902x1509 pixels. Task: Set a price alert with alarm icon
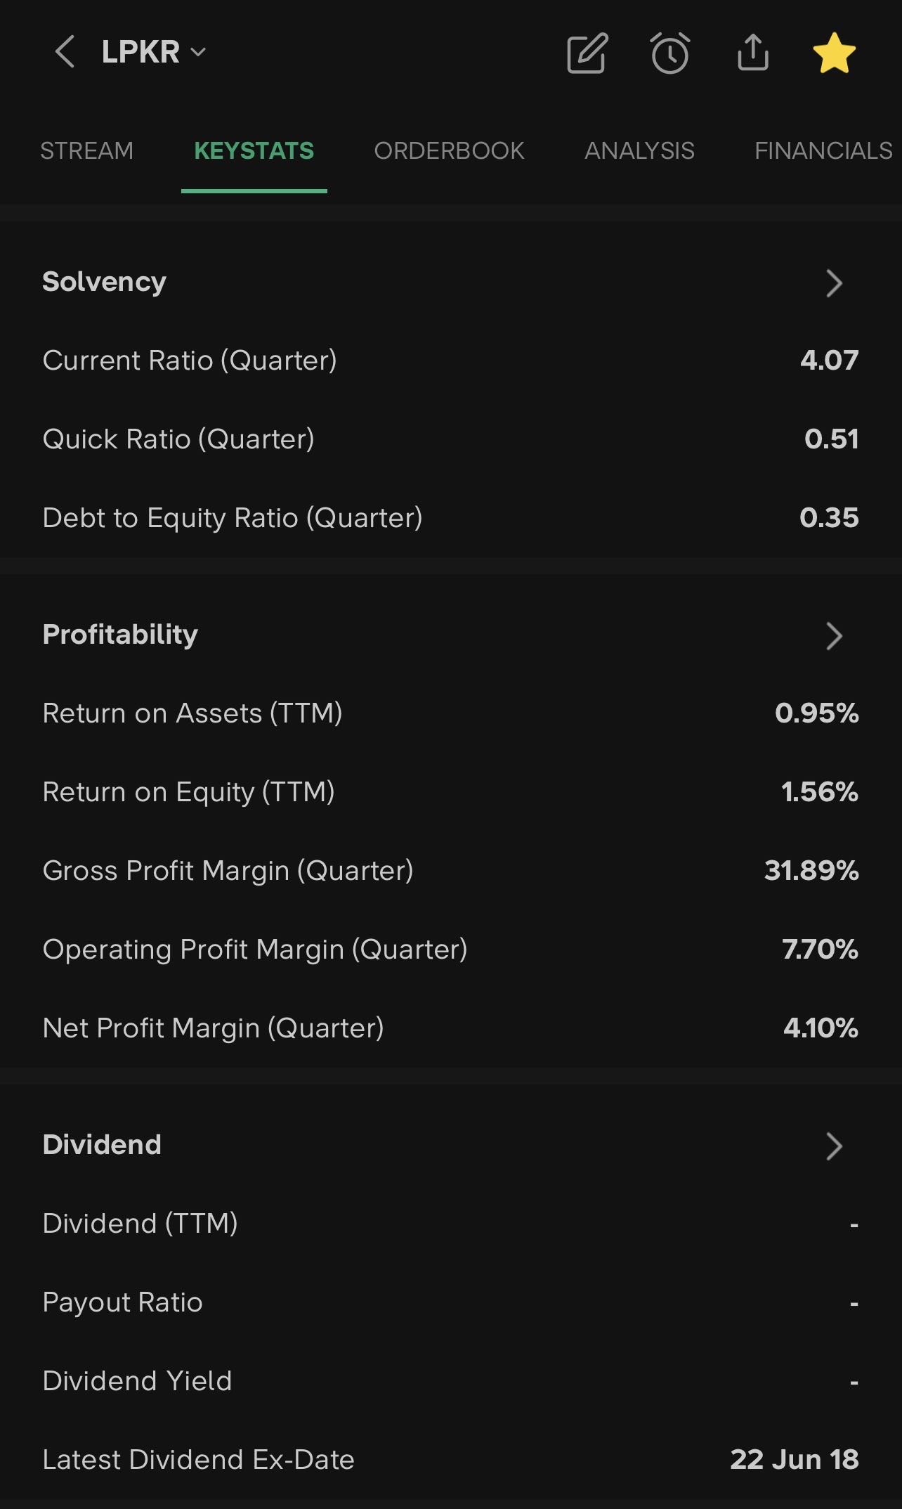click(670, 53)
